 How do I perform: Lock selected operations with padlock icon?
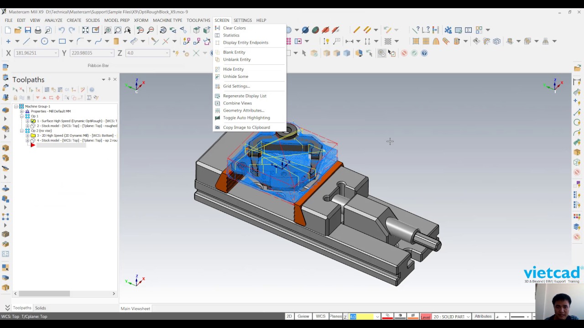pos(15,97)
